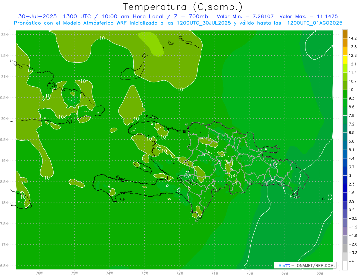Click the "73W" longitude axis label

[x=144, y=273]
